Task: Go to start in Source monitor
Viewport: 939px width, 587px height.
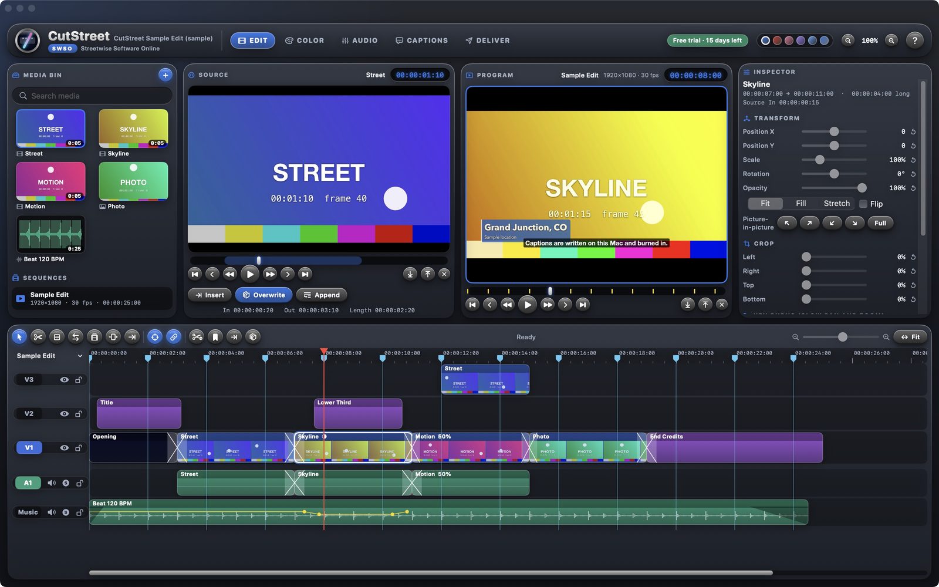Action: (195, 274)
